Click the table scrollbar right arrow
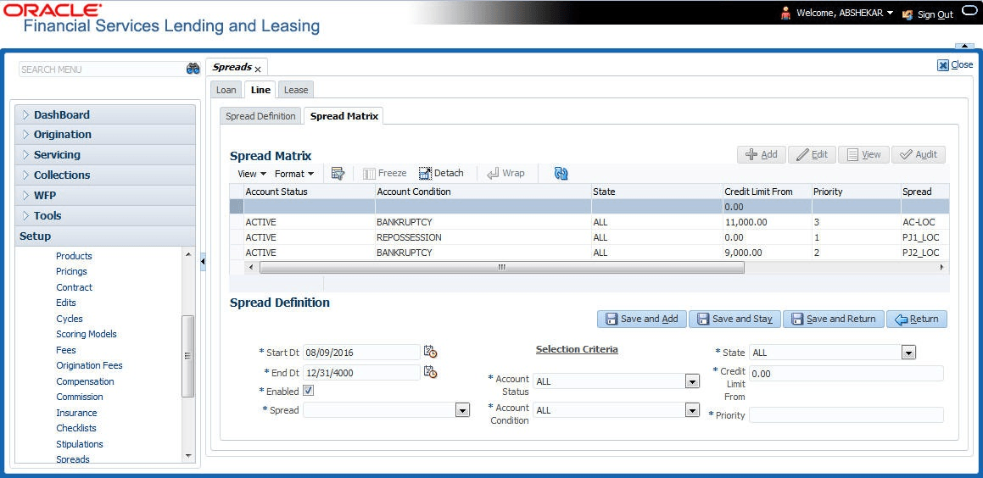Viewport: 983px width, 478px height. click(x=941, y=268)
